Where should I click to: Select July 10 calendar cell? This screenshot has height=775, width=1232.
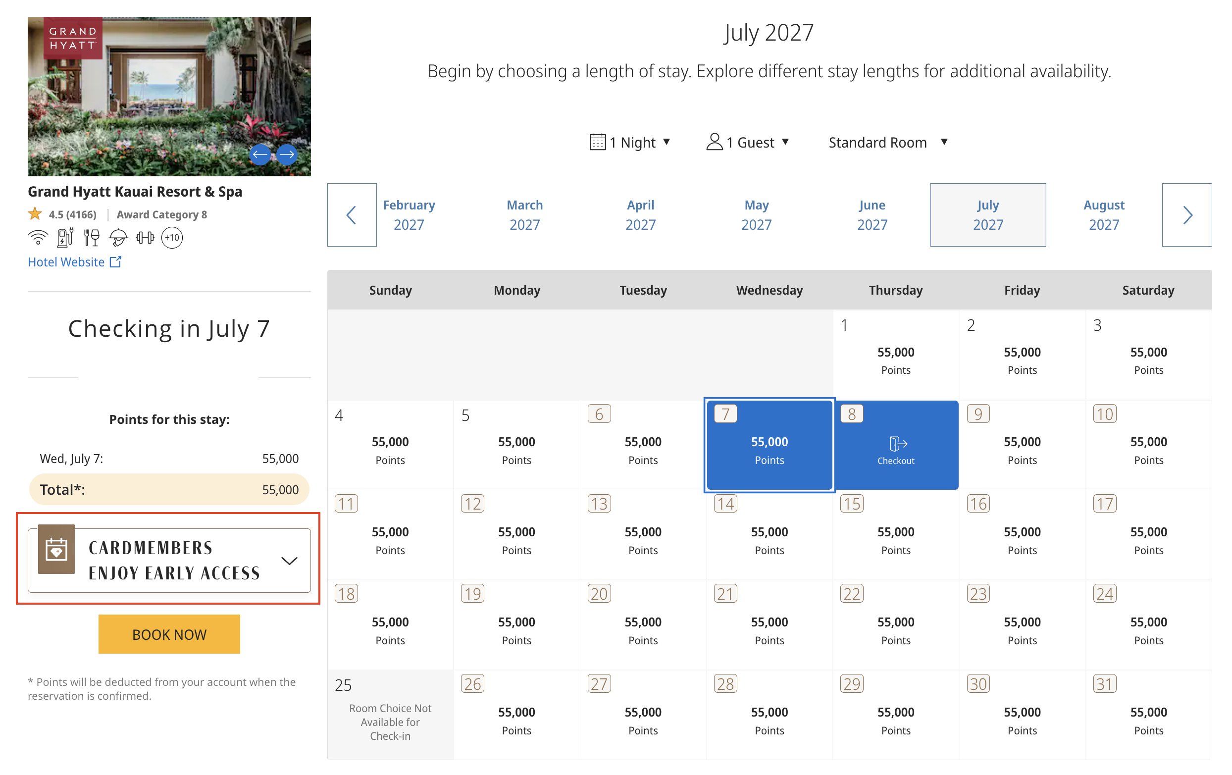[x=1148, y=445]
